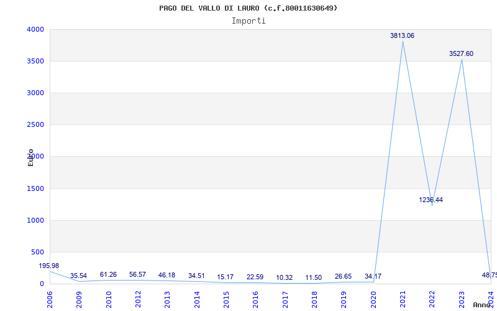Select the 1236.44 data point label
The image size is (497, 311).
431,200
